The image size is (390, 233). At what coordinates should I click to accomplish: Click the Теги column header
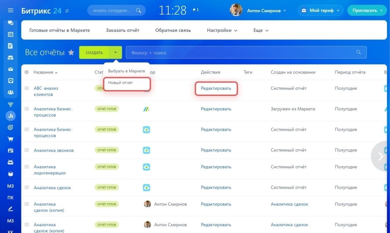click(x=248, y=72)
